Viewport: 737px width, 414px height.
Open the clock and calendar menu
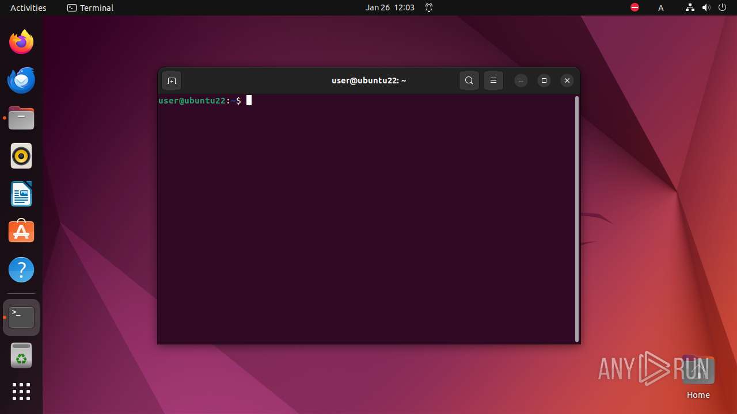[x=390, y=8]
